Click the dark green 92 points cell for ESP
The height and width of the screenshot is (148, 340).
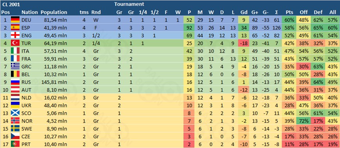[x=189, y=28]
